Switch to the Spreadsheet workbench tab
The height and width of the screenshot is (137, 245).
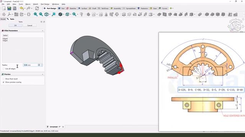tap(129, 8)
